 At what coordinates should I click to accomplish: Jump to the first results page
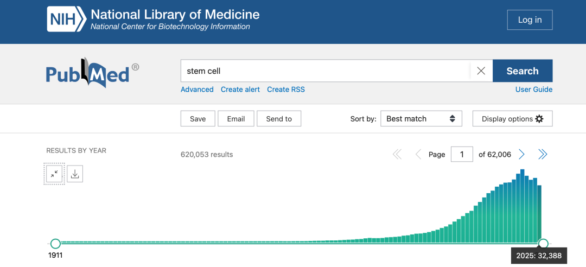pyautogui.click(x=397, y=155)
